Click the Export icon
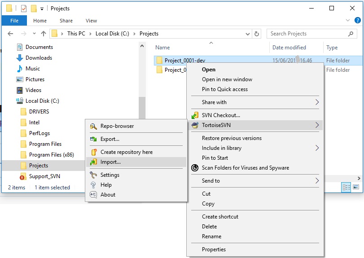 [93, 139]
